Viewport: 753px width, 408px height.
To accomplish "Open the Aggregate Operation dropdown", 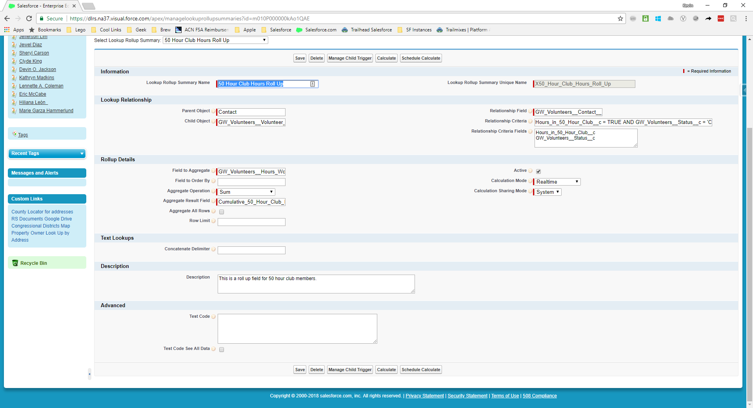I will [x=246, y=192].
